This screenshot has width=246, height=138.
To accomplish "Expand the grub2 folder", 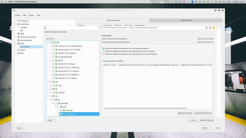I will pyautogui.click(x=50, y=60).
